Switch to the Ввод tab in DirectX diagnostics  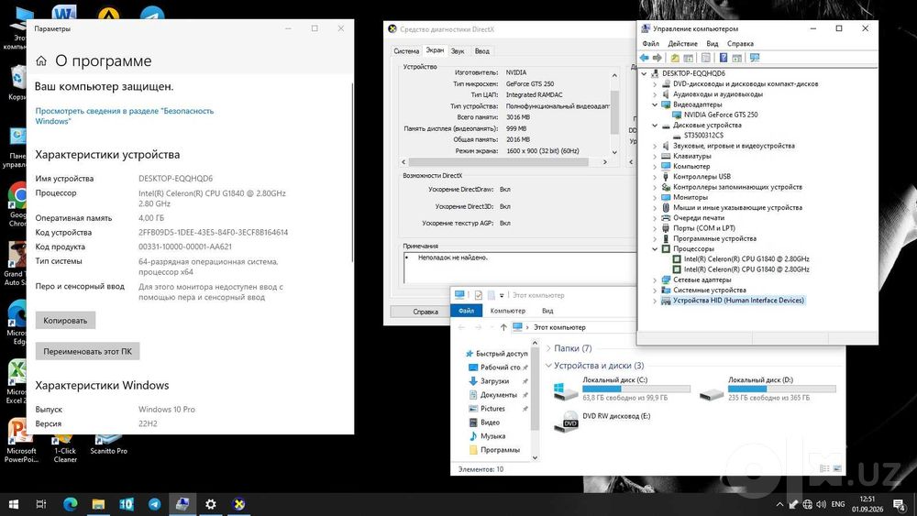tap(482, 51)
